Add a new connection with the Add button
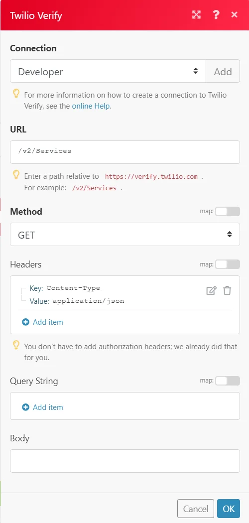249x523 pixels. click(223, 71)
